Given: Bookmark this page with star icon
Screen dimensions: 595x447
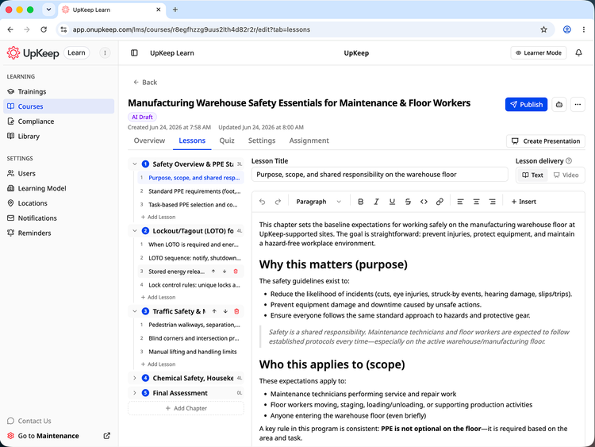Looking at the screenshot, I should tap(543, 29).
